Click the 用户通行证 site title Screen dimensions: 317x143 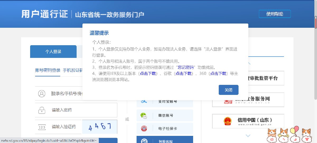pos(45,14)
